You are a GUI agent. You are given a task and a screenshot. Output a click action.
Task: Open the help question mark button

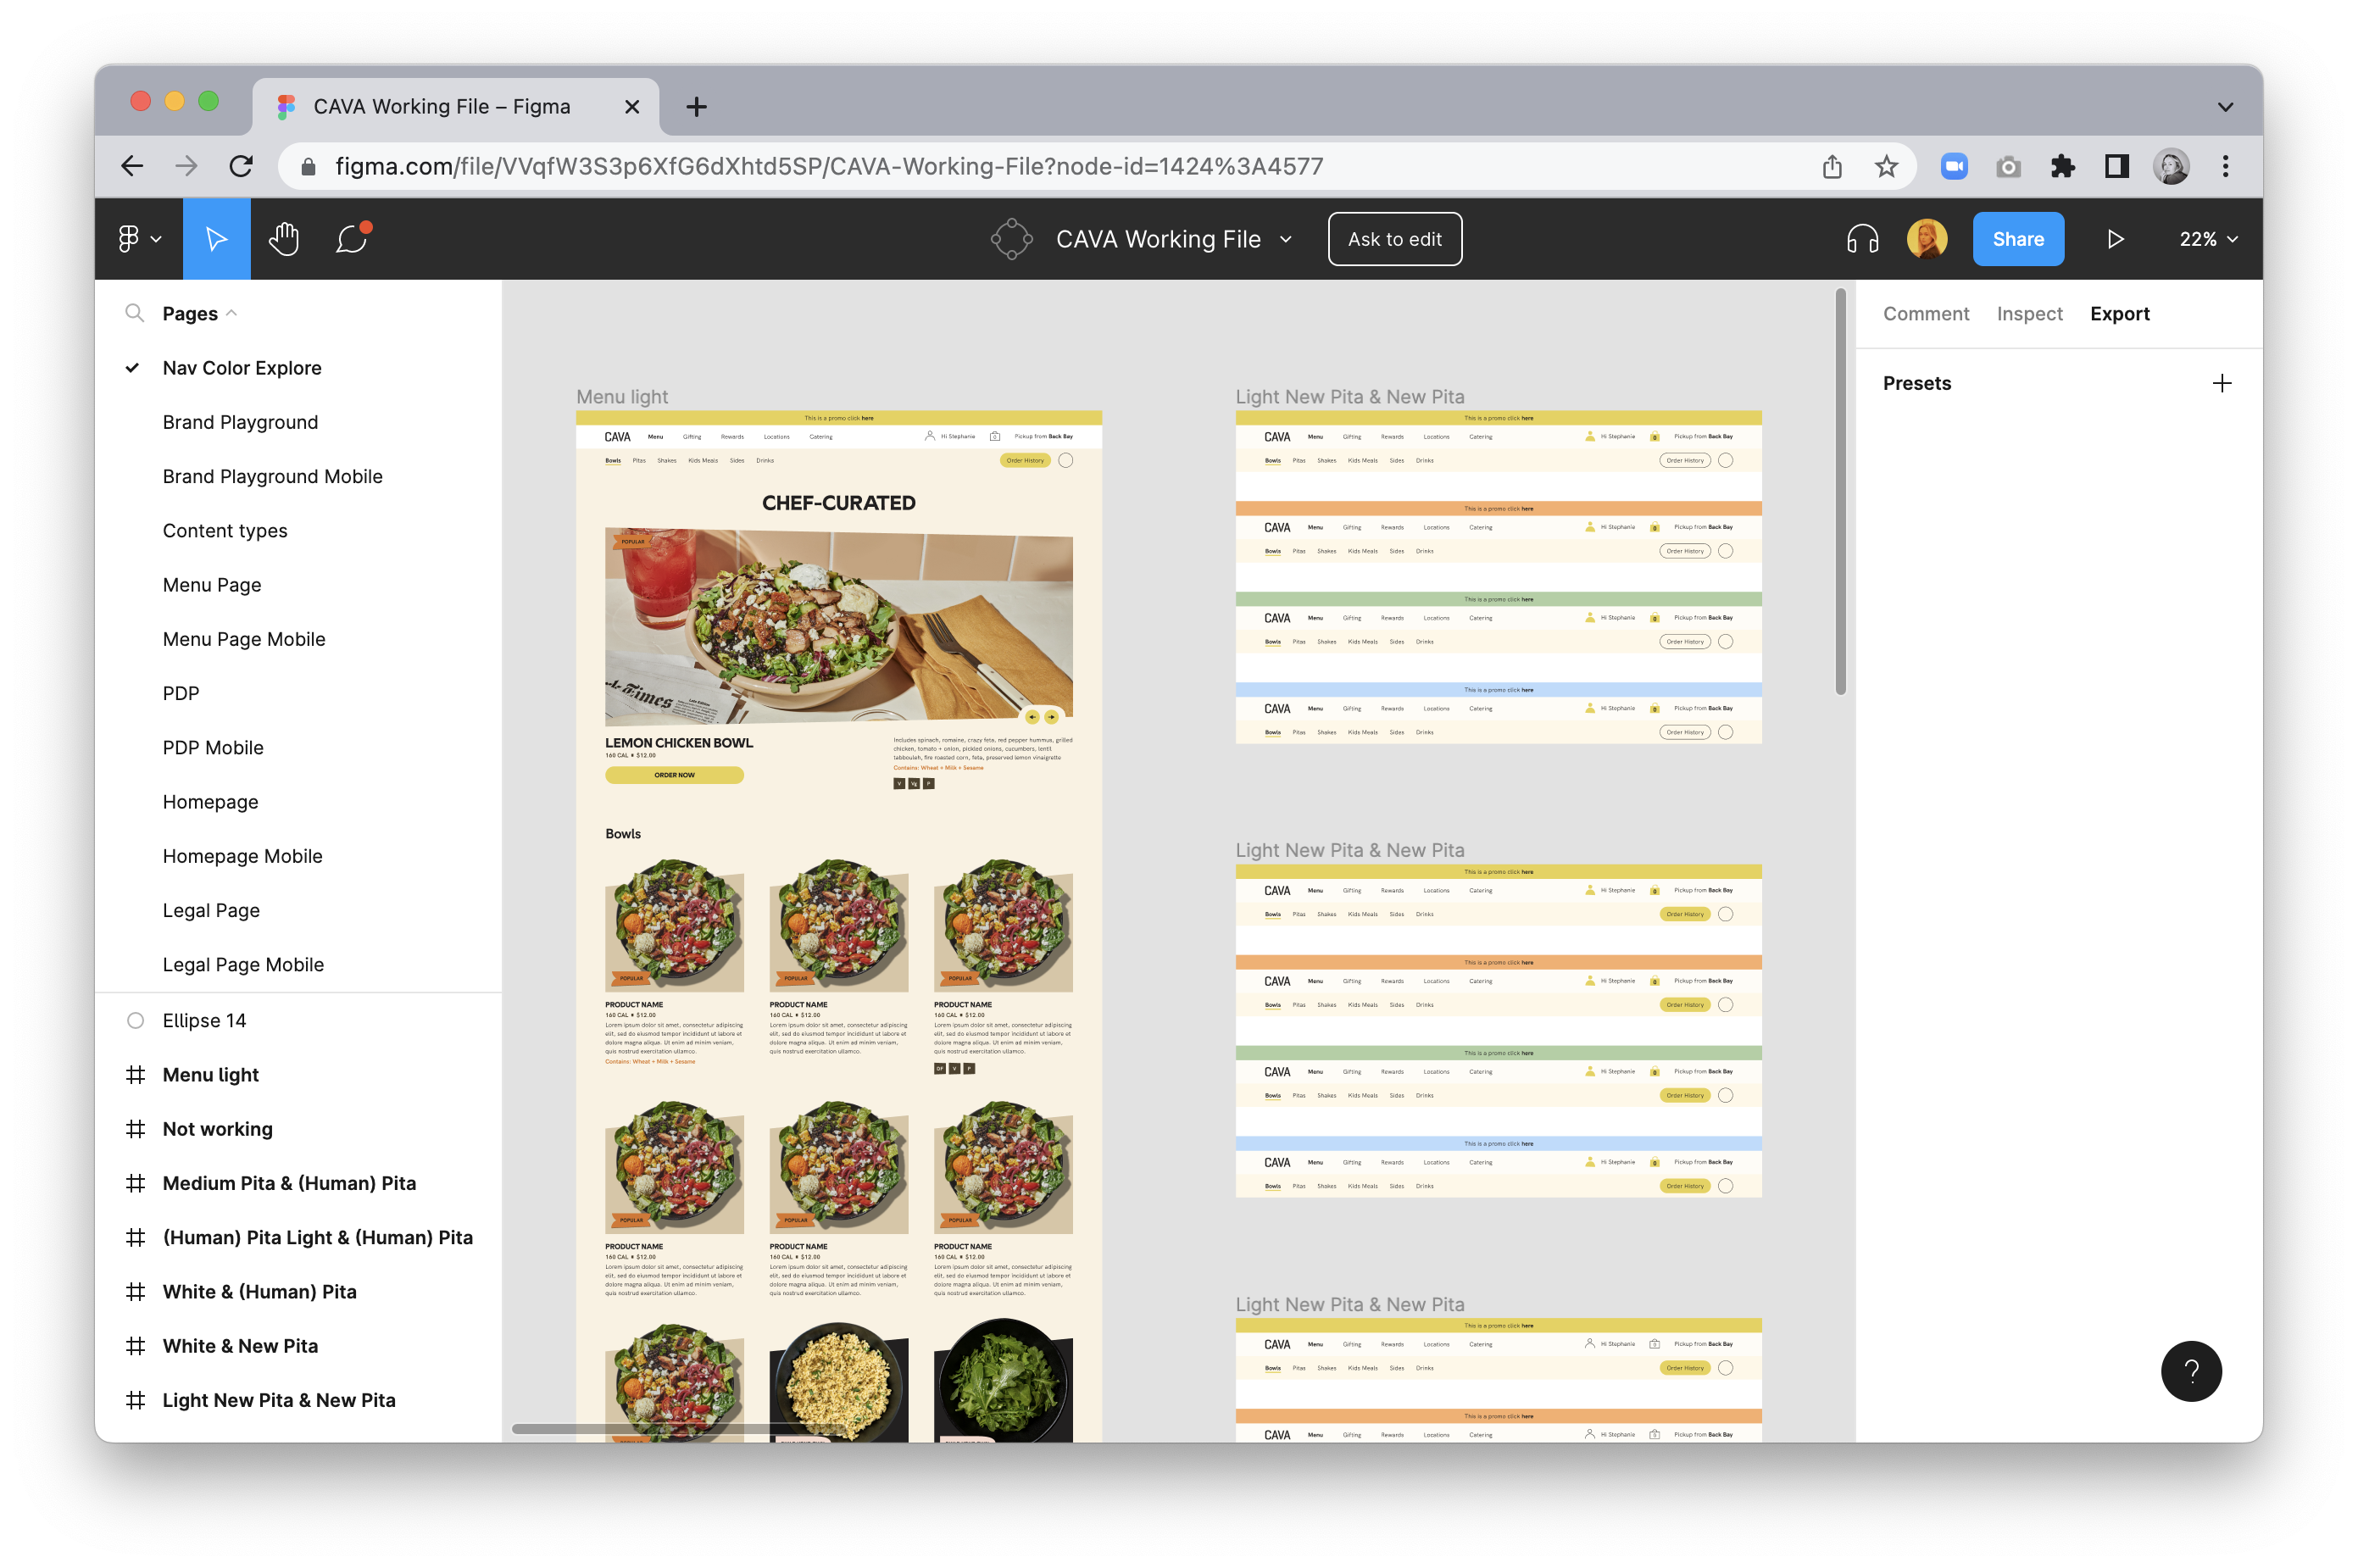click(x=2190, y=1370)
